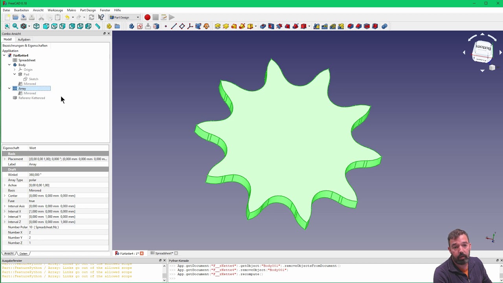The image size is (503, 283).
Task: Click the Fillet tool icon
Action: [x=351, y=26]
